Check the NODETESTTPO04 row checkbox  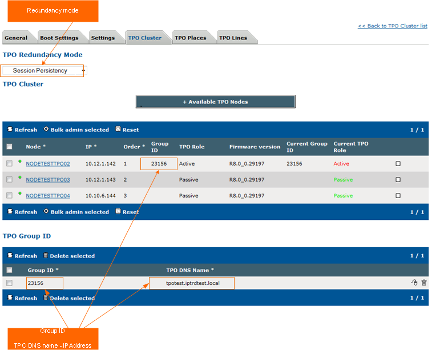[9, 196]
